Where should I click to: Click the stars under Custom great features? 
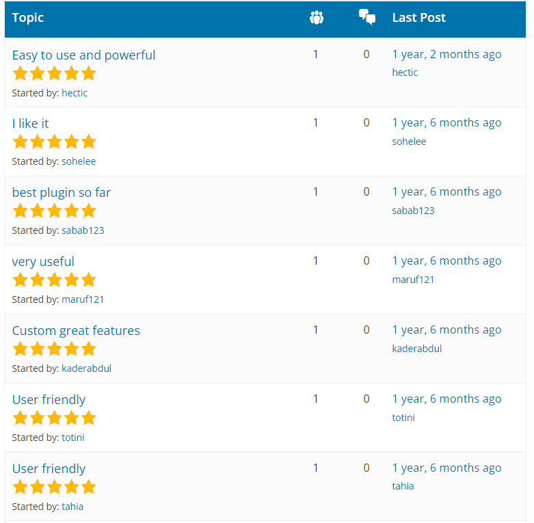pos(55,349)
